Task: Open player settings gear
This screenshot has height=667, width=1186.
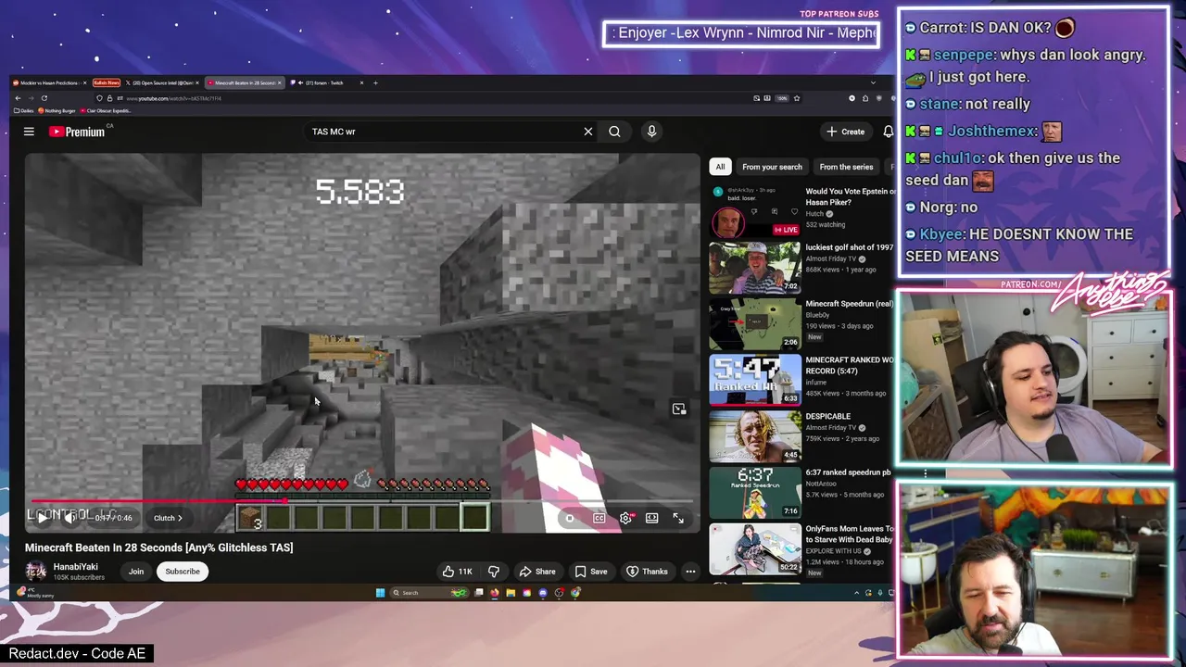Action: coord(625,518)
